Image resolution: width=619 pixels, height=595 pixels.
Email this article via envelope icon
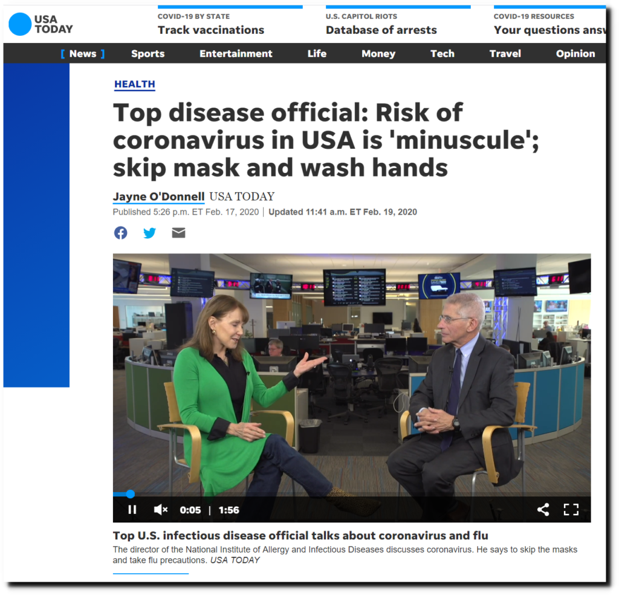(x=178, y=233)
